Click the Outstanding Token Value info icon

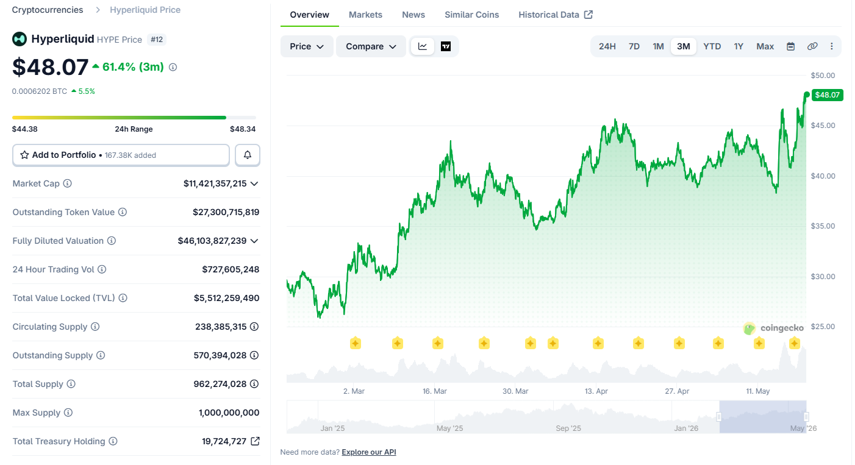(123, 212)
